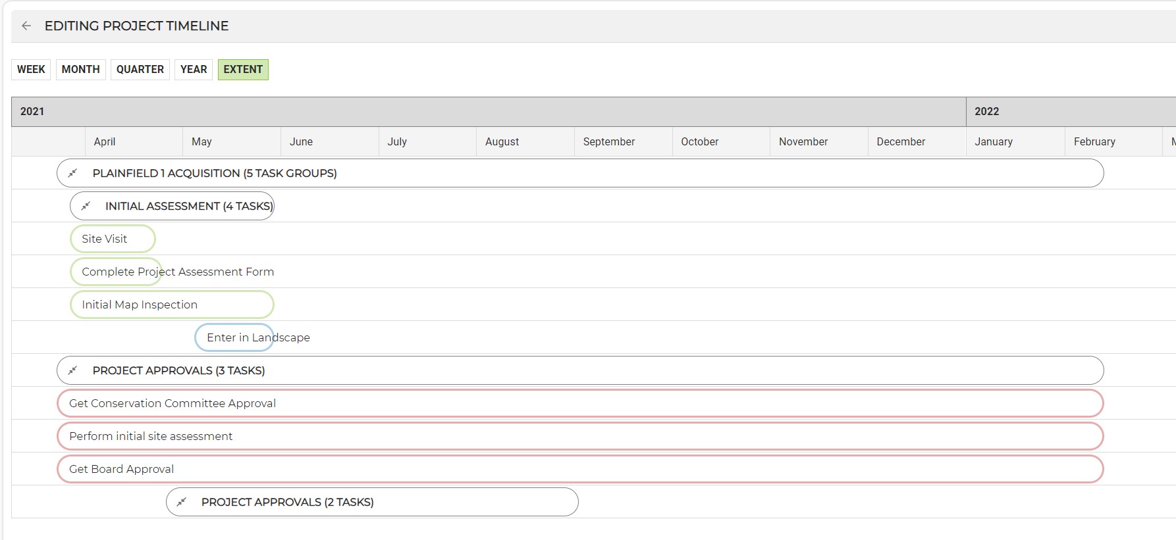Open the Site Visit task bar
The height and width of the screenshot is (540, 1176).
[113, 239]
